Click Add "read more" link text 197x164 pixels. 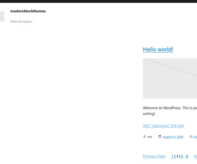coord(163,125)
